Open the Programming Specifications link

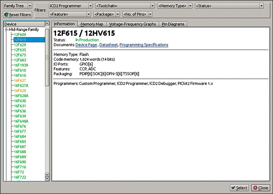pos(144,45)
